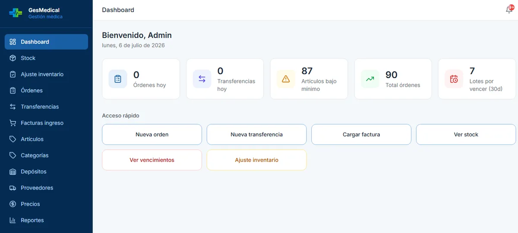Open Categorías from the sidebar
The height and width of the screenshot is (233, 518).
click(46, 155)
